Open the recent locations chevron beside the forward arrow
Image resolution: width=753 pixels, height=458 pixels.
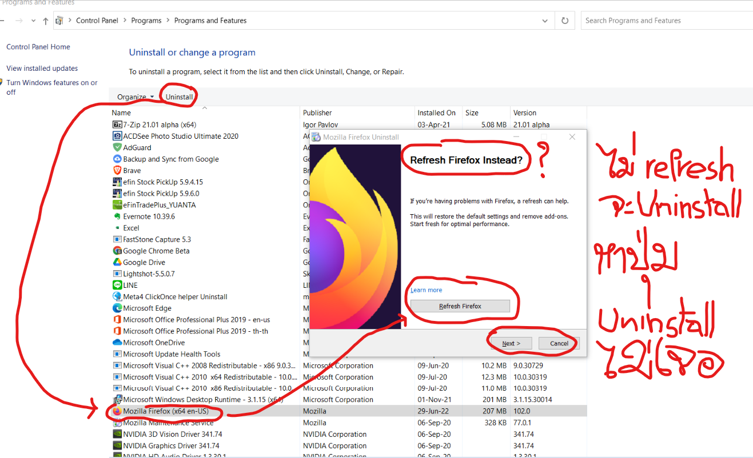(33, 21)
